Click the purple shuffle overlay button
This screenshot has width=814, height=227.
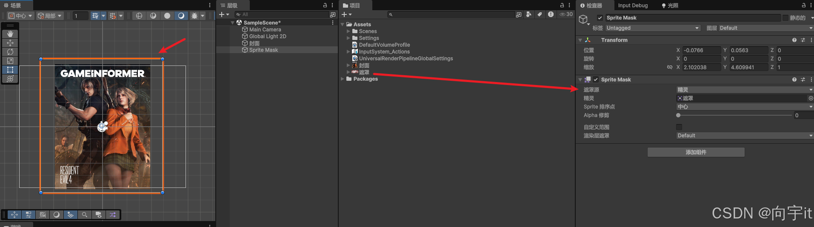click(x=113, y=215)
